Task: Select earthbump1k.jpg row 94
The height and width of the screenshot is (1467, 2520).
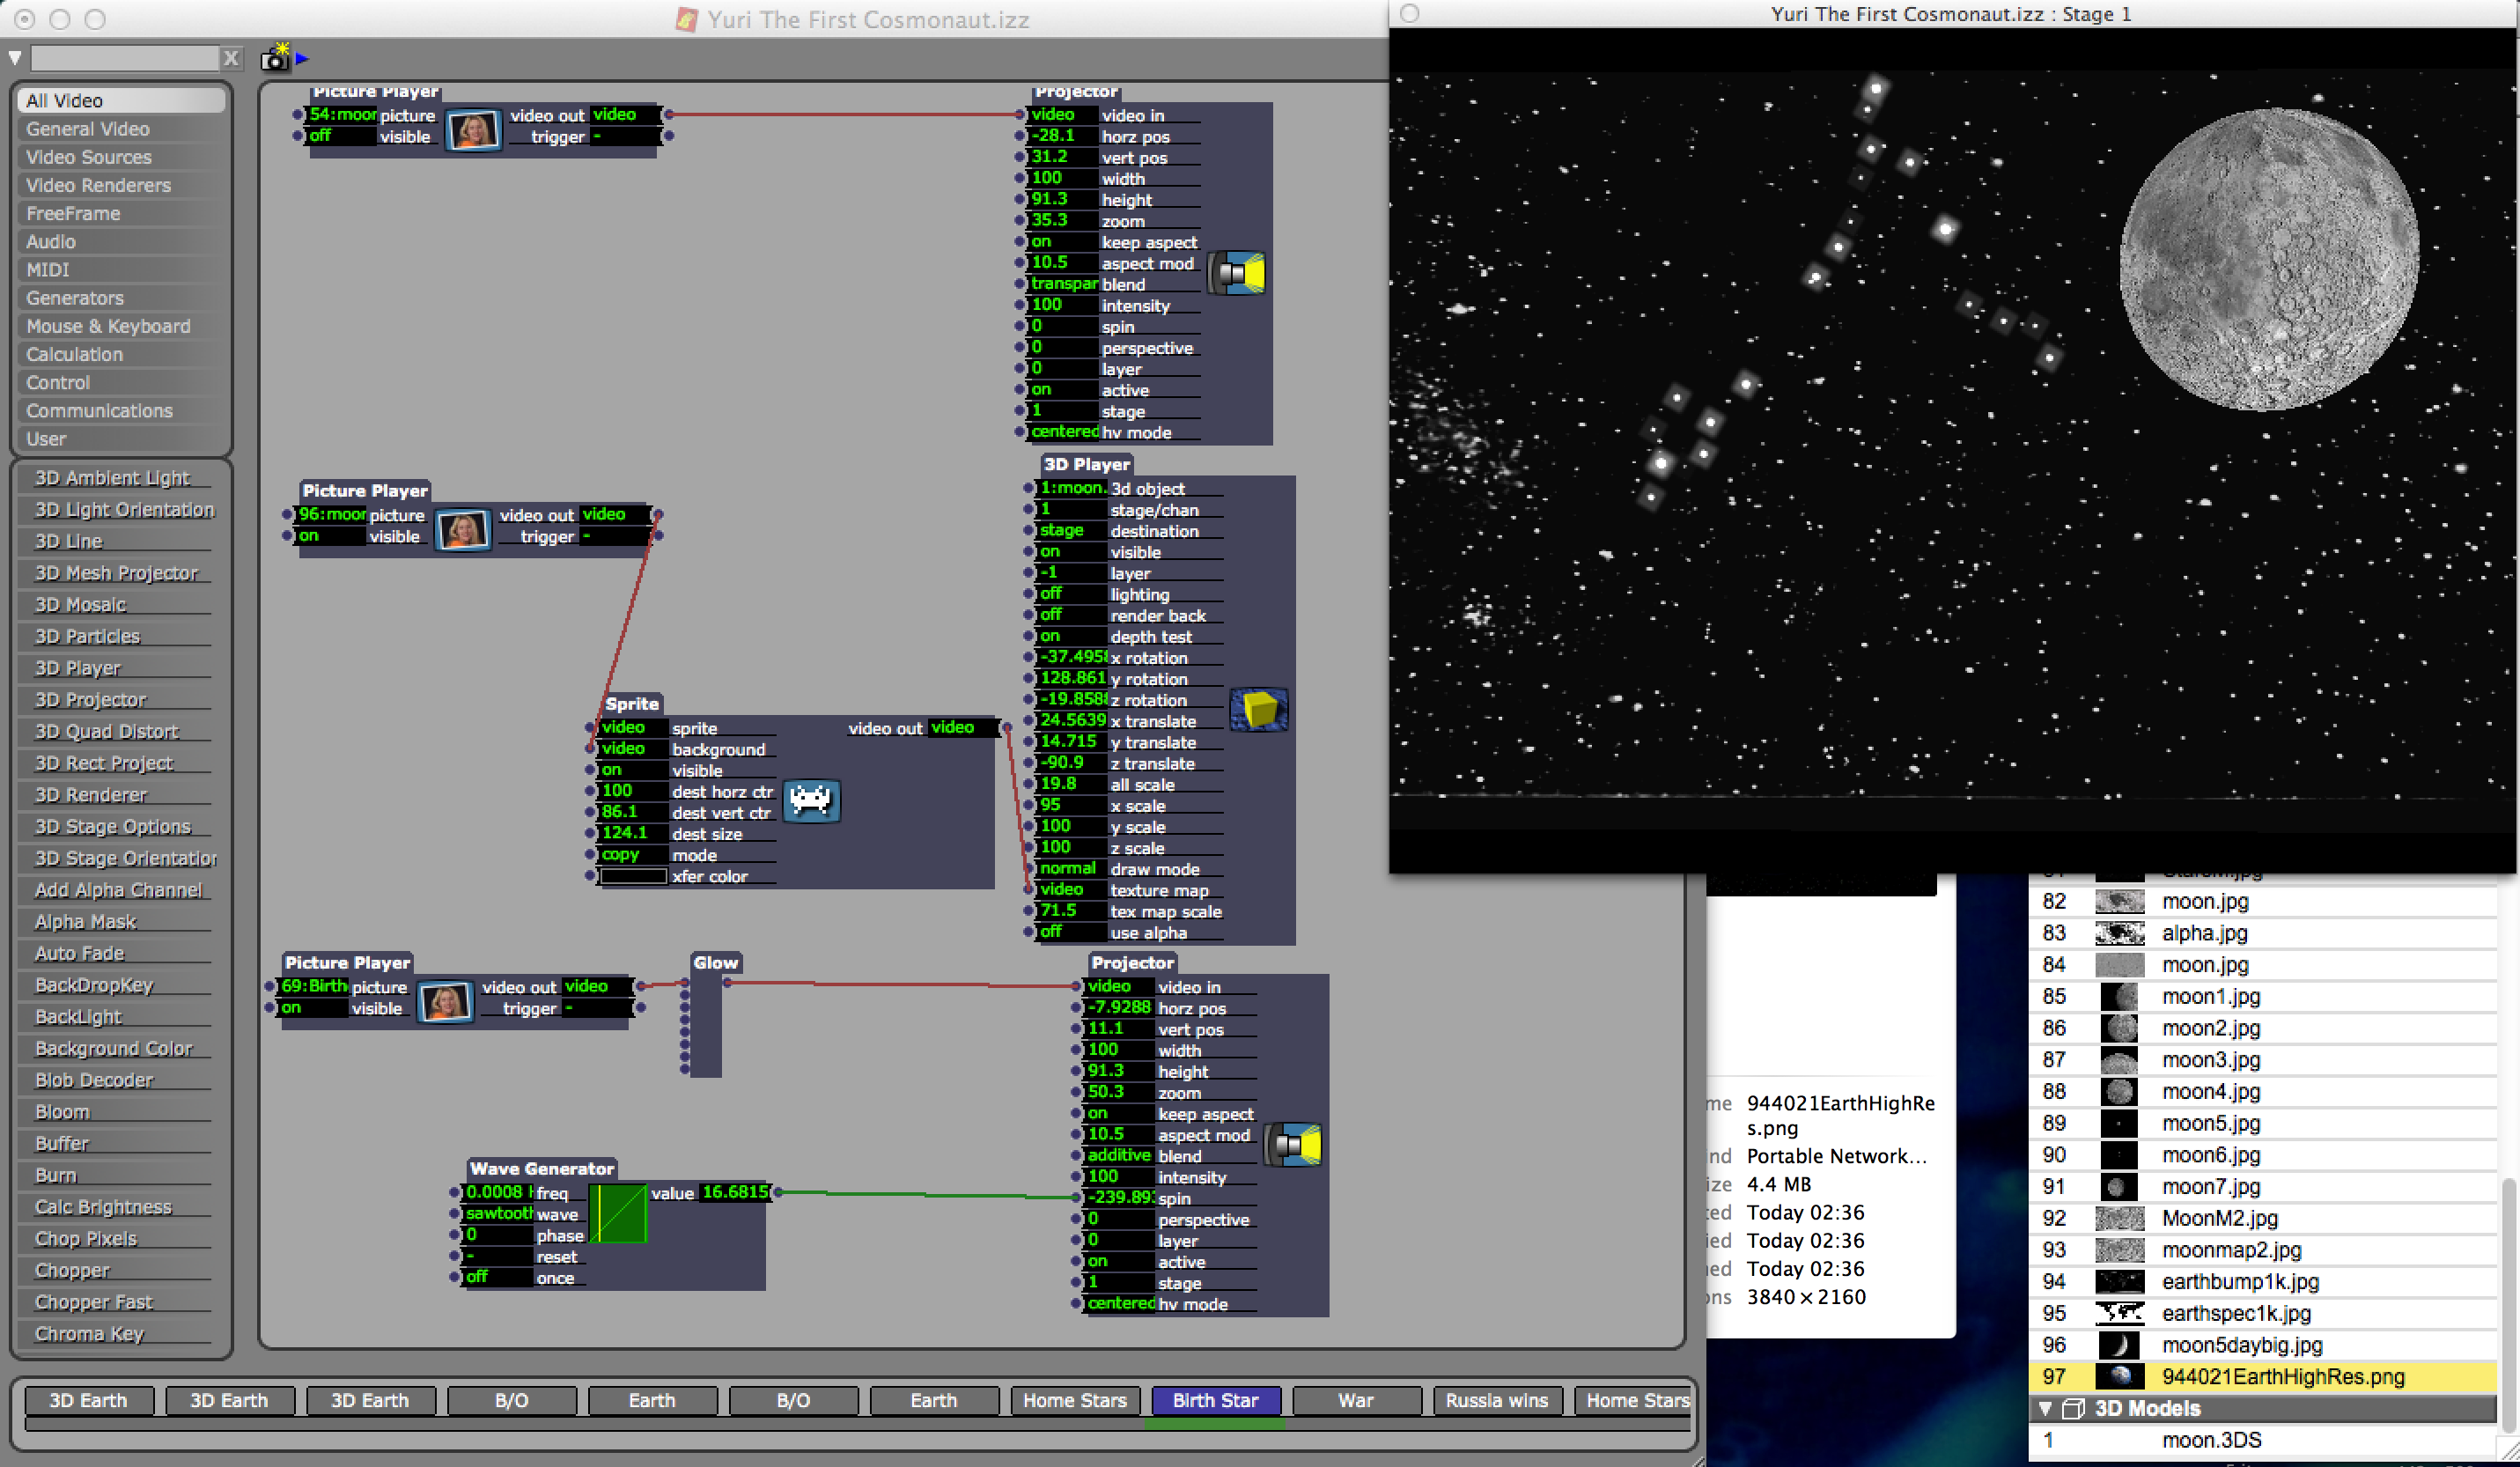Action: pyautogui.click(x=2262, y=1281)
